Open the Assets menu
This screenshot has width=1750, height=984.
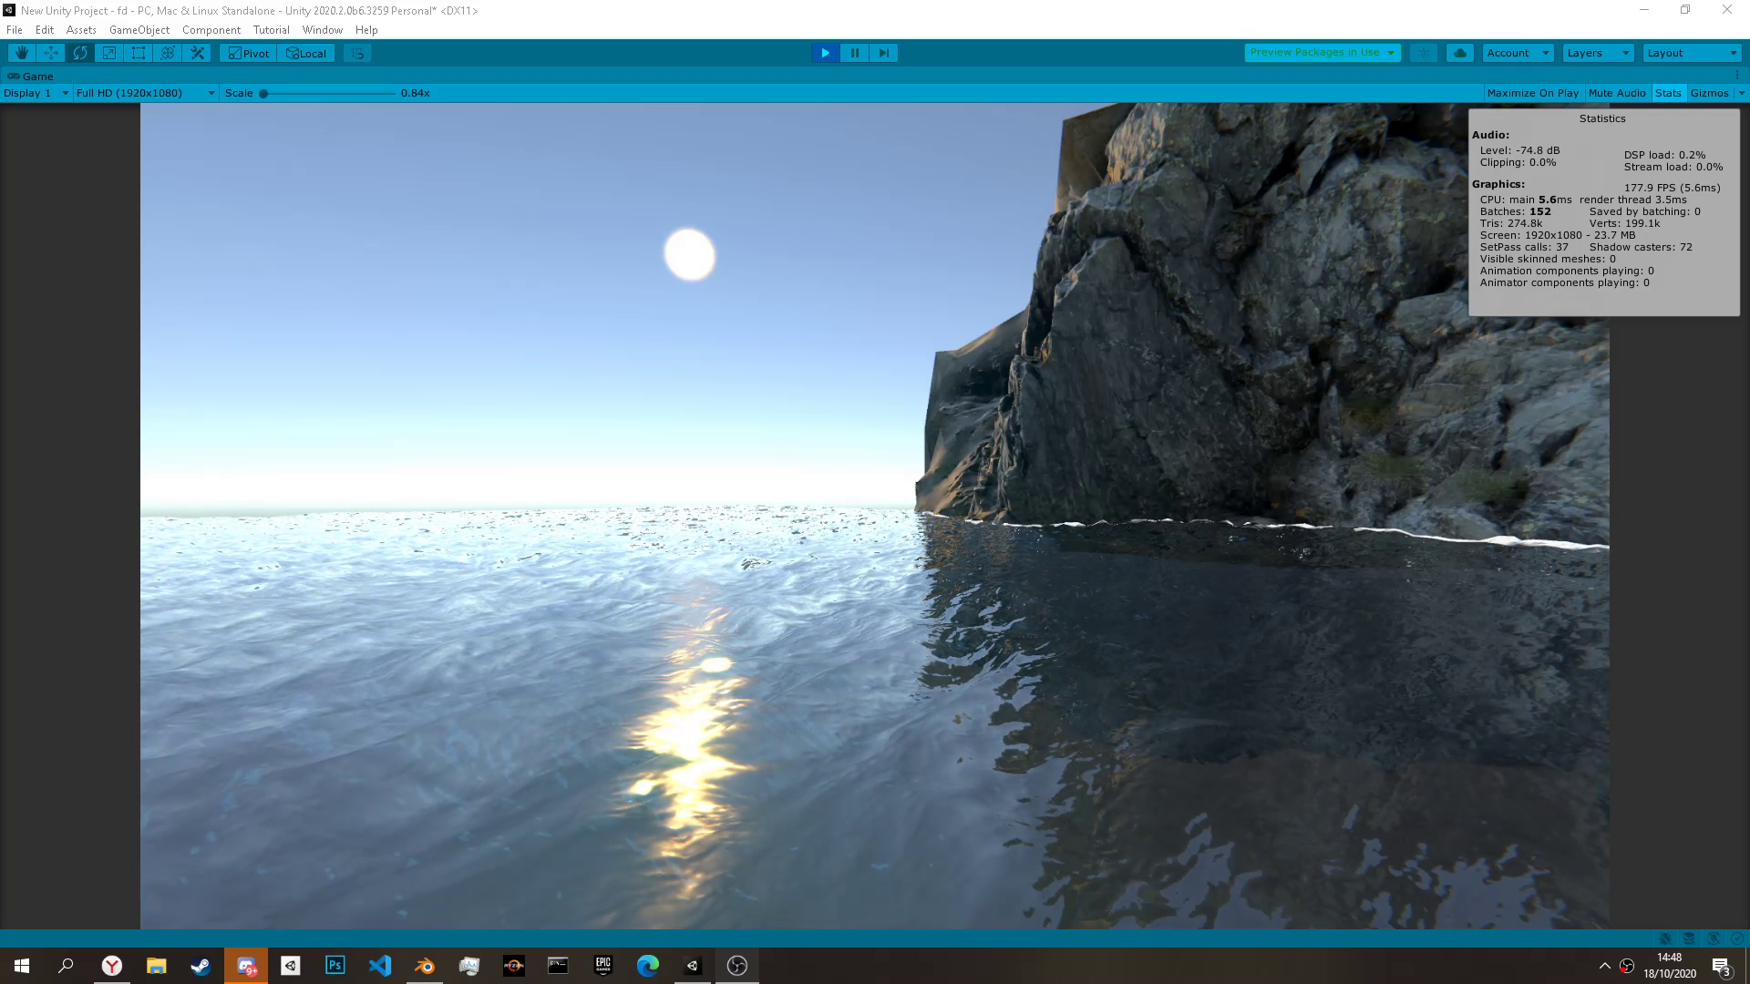pyautogui.click(x=81, y=30)
